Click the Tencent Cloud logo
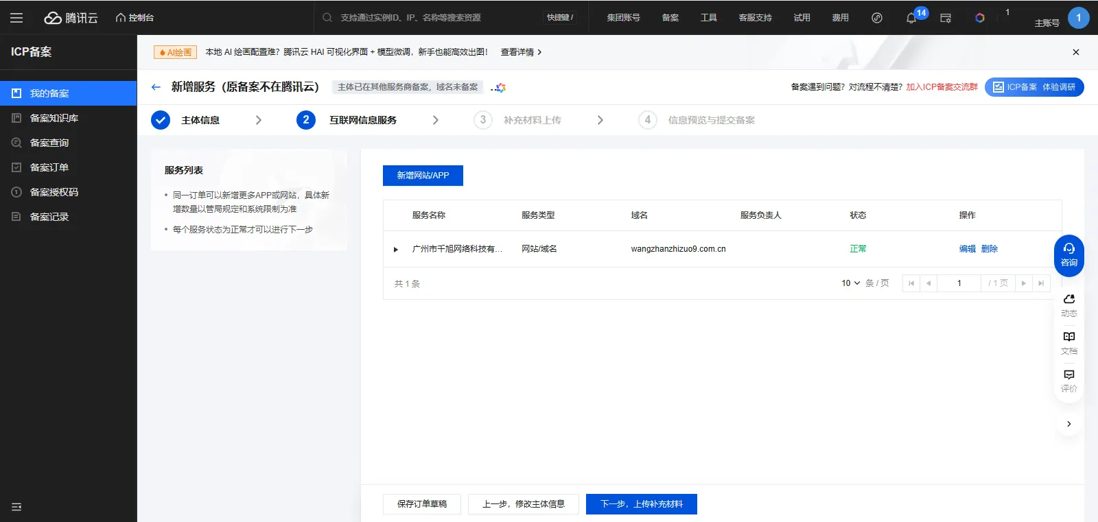The width and height of the screenshot is (1098, 522). [71, 18]
